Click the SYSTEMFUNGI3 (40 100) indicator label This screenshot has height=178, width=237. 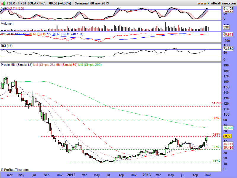click(x=65, y=34)
